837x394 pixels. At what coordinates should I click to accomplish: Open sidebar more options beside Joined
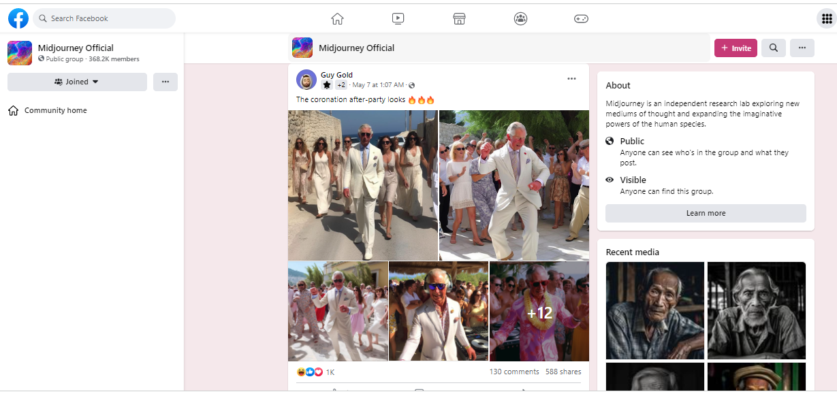pos(165,82)
